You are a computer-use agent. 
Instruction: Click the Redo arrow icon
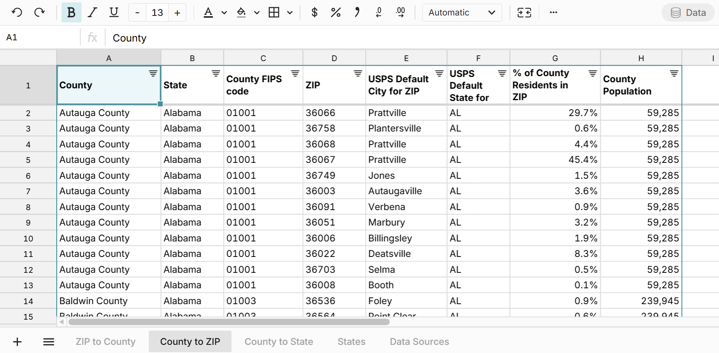coord(40,13)
